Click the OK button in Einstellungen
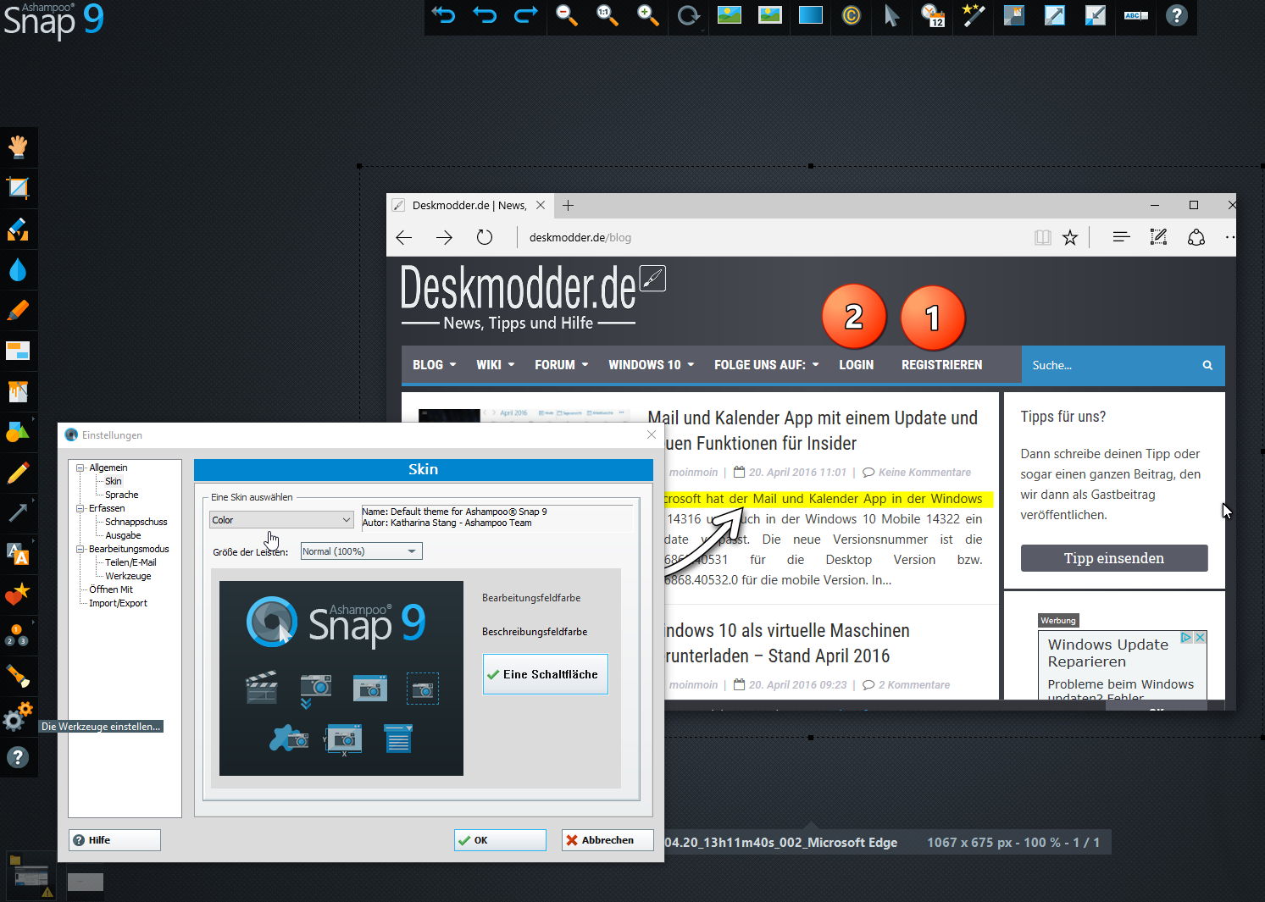The image size is (1265, 902). (x=500, y=840)
